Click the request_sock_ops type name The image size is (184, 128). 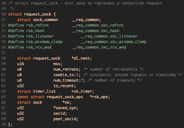tap(65, 97)
